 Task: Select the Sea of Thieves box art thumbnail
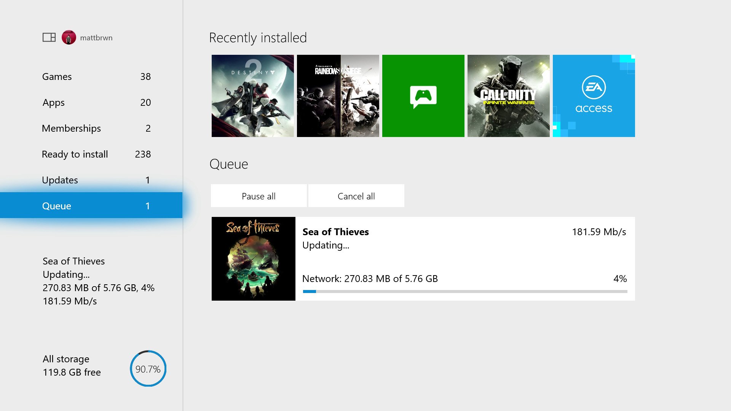253,258
